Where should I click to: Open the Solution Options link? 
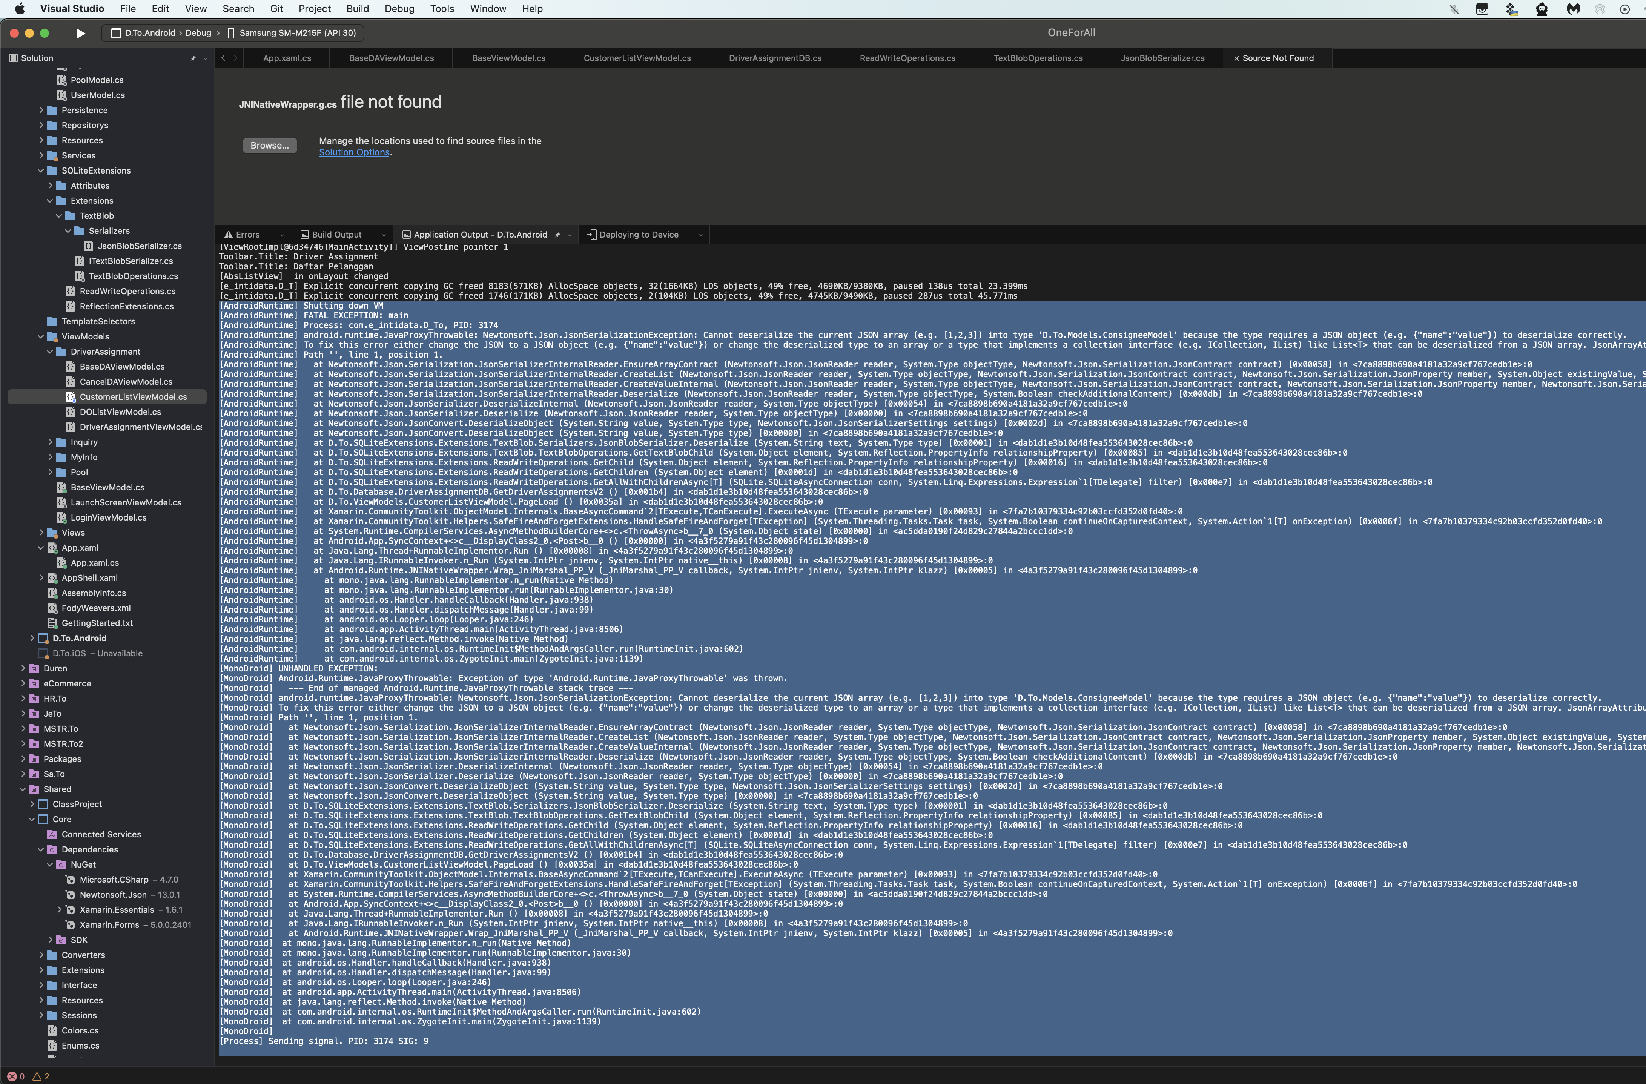(354, 153)
